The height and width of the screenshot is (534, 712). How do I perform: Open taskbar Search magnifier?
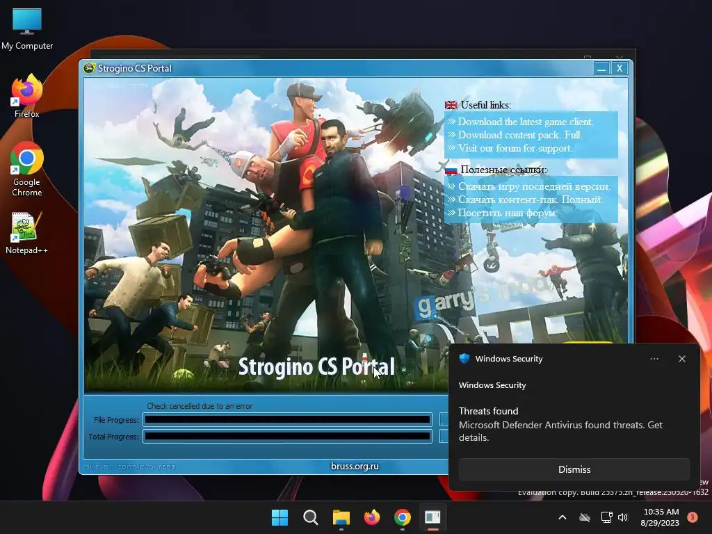pyautogui.click(x=311, y=517)
